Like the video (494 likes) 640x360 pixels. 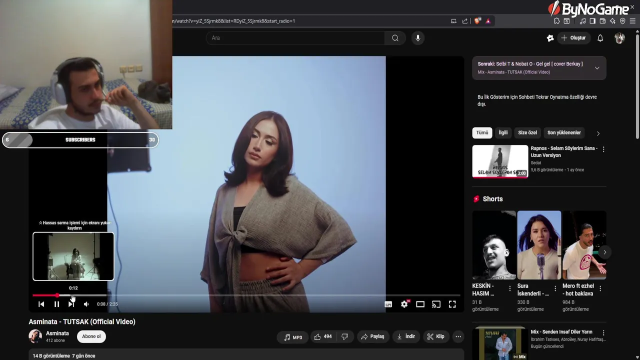323,337
